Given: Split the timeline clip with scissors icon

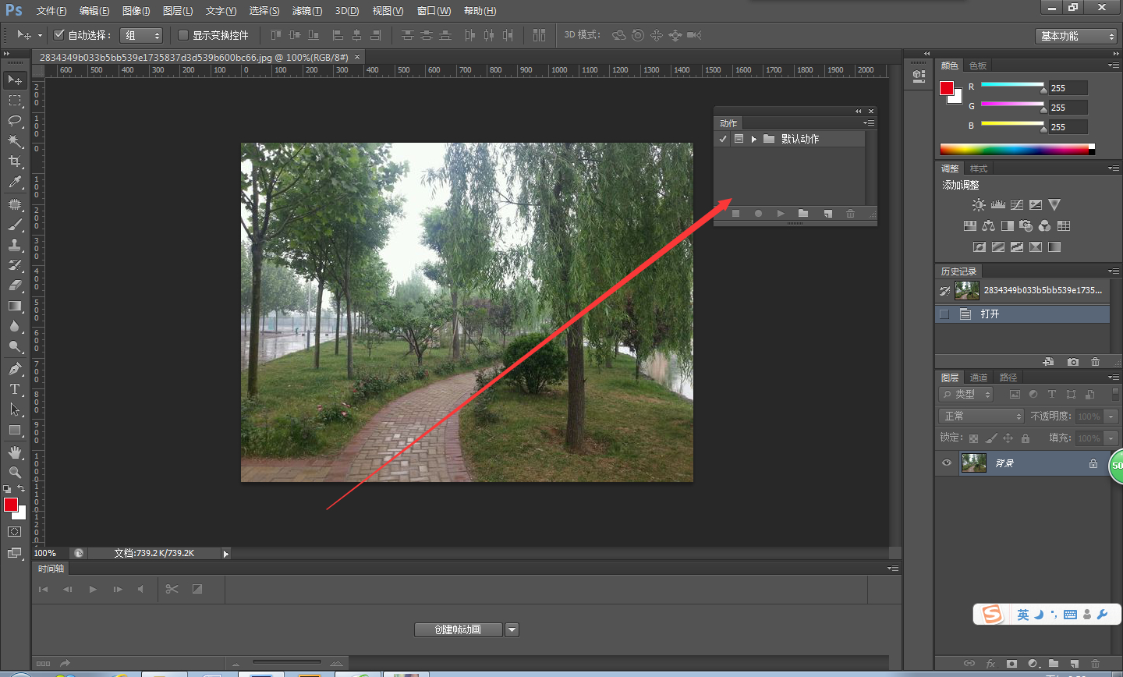Looking at the screenshot, I should pyautogui.click(x=172, y=589).
